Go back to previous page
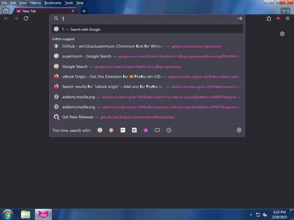The image size is (294, 220). 6,18
